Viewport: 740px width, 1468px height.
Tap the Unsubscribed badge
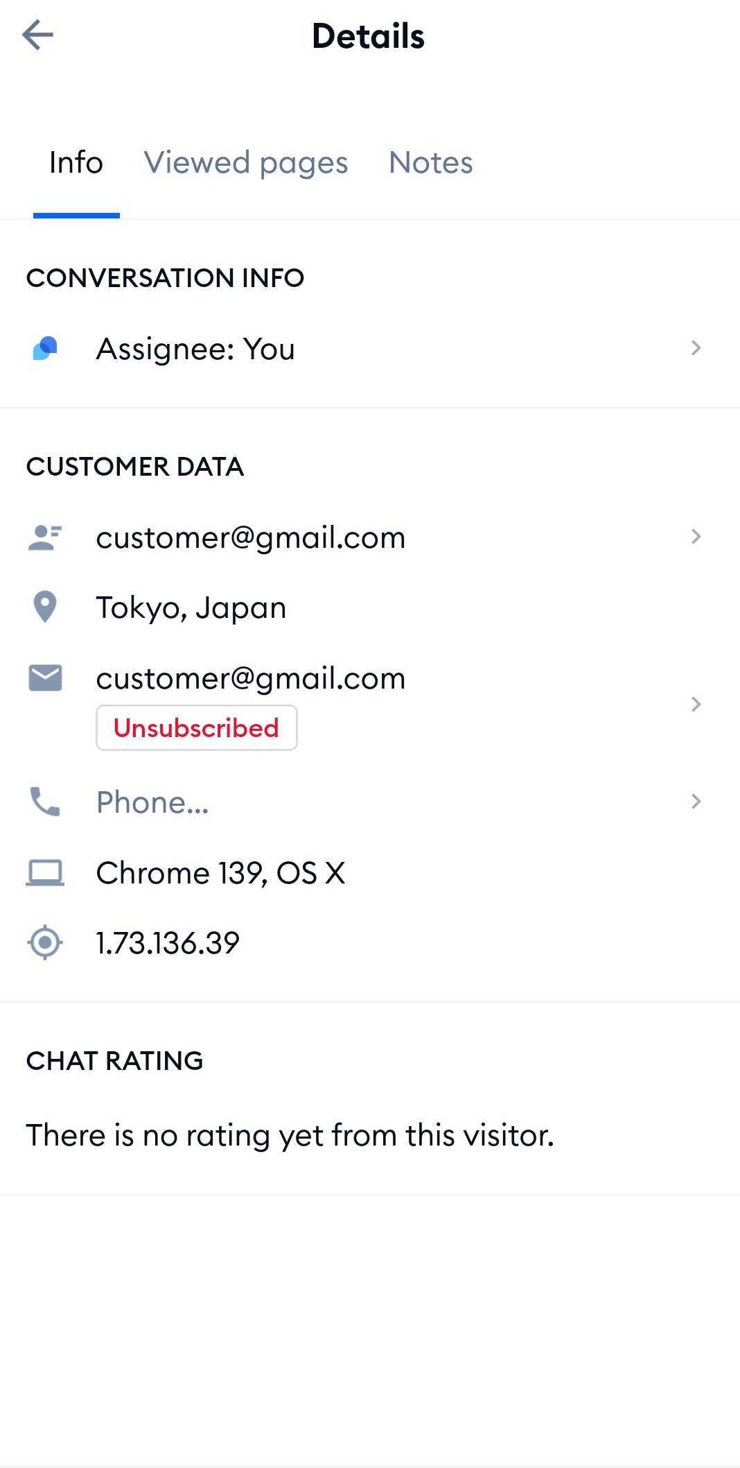click(196, 728)
